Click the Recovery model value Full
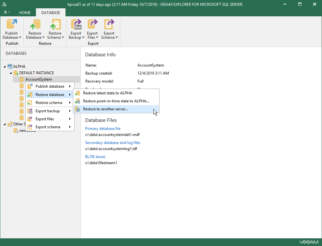The image size is (322, 246). point(140,81)
